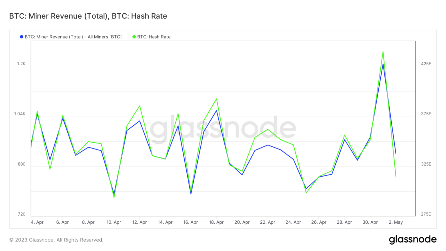Image resolution: width=446 pixels, height=251 pixels.
Task: Click the glassnode logo at bottom right
Action: pyautogui.click(x=413, y=239)
